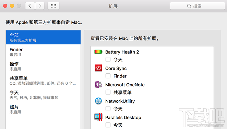227x129 pixels.
Task: Select Finder category in sidebar
Action: pyautogui.click(x=43, y=52)
